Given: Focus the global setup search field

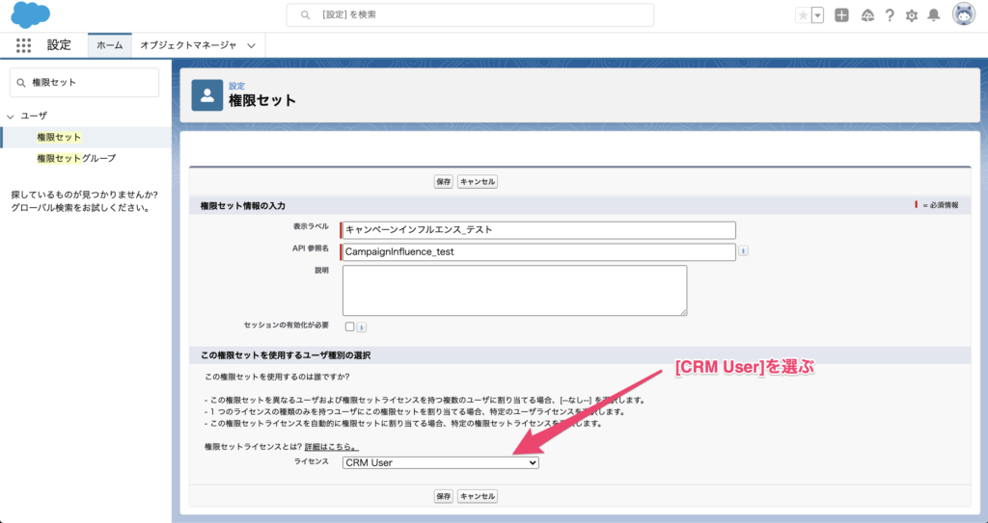Looking at the screenshot, I should (470, 14).
